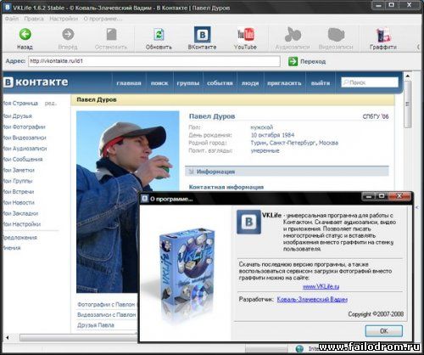Screen dimensions: 424x355
Task: Click the Поиск search box on site
Action: click(370, 82)
